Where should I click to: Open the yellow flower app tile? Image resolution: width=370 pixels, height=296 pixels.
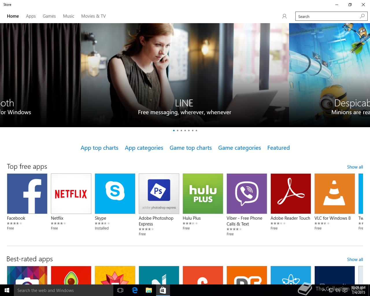point(115,275)
